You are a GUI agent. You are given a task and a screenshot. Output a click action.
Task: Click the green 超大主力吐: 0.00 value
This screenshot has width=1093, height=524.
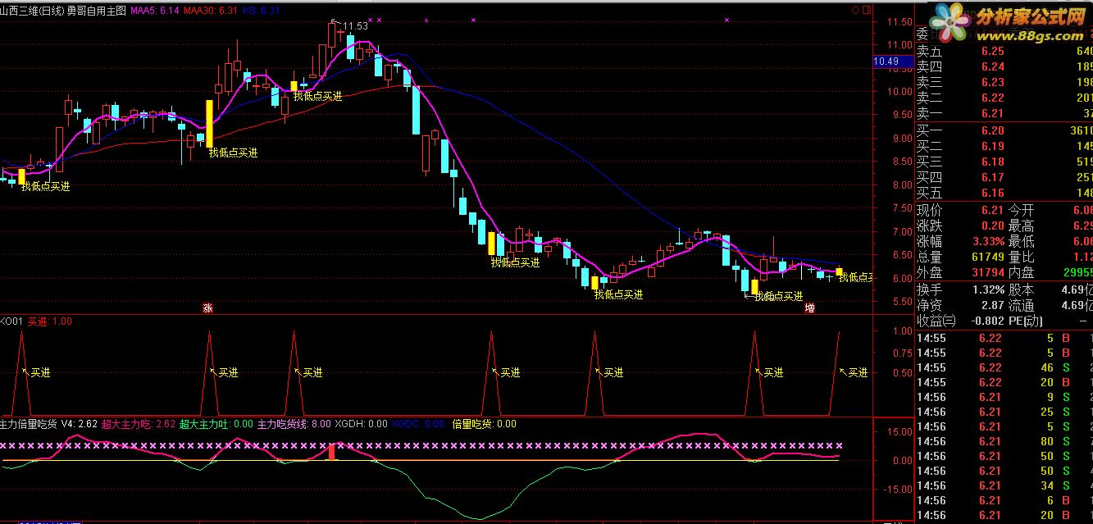point(216,424)
